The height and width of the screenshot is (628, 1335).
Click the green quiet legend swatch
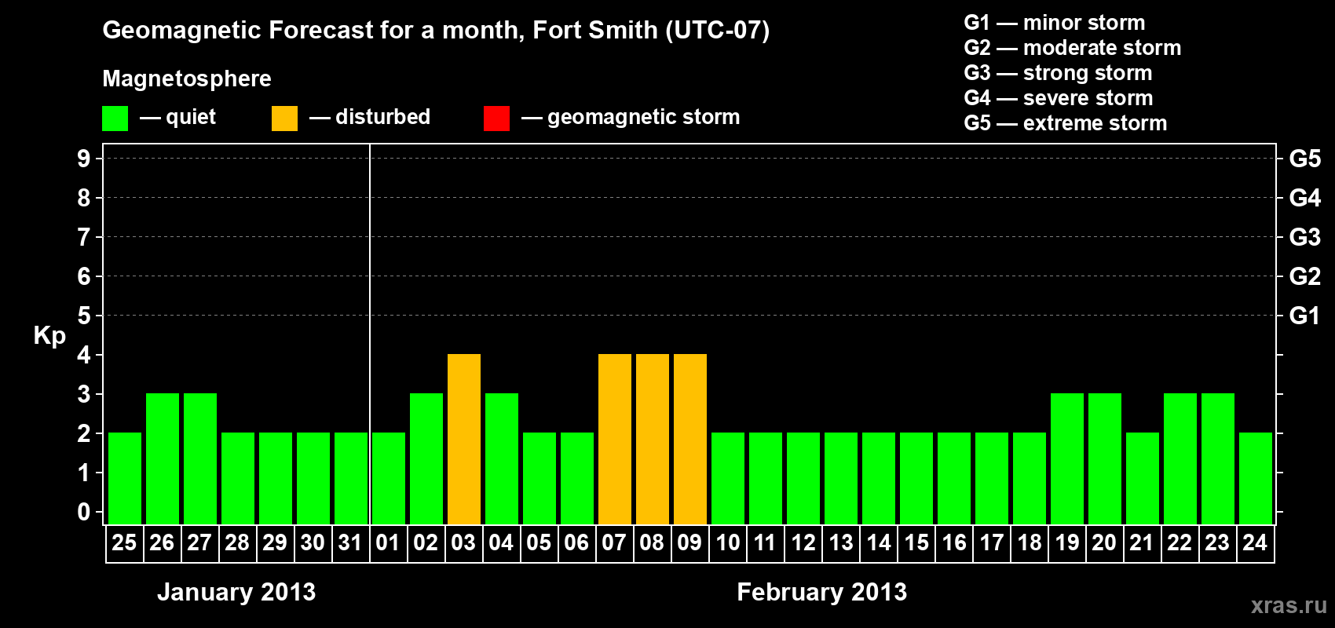(115, 119)
